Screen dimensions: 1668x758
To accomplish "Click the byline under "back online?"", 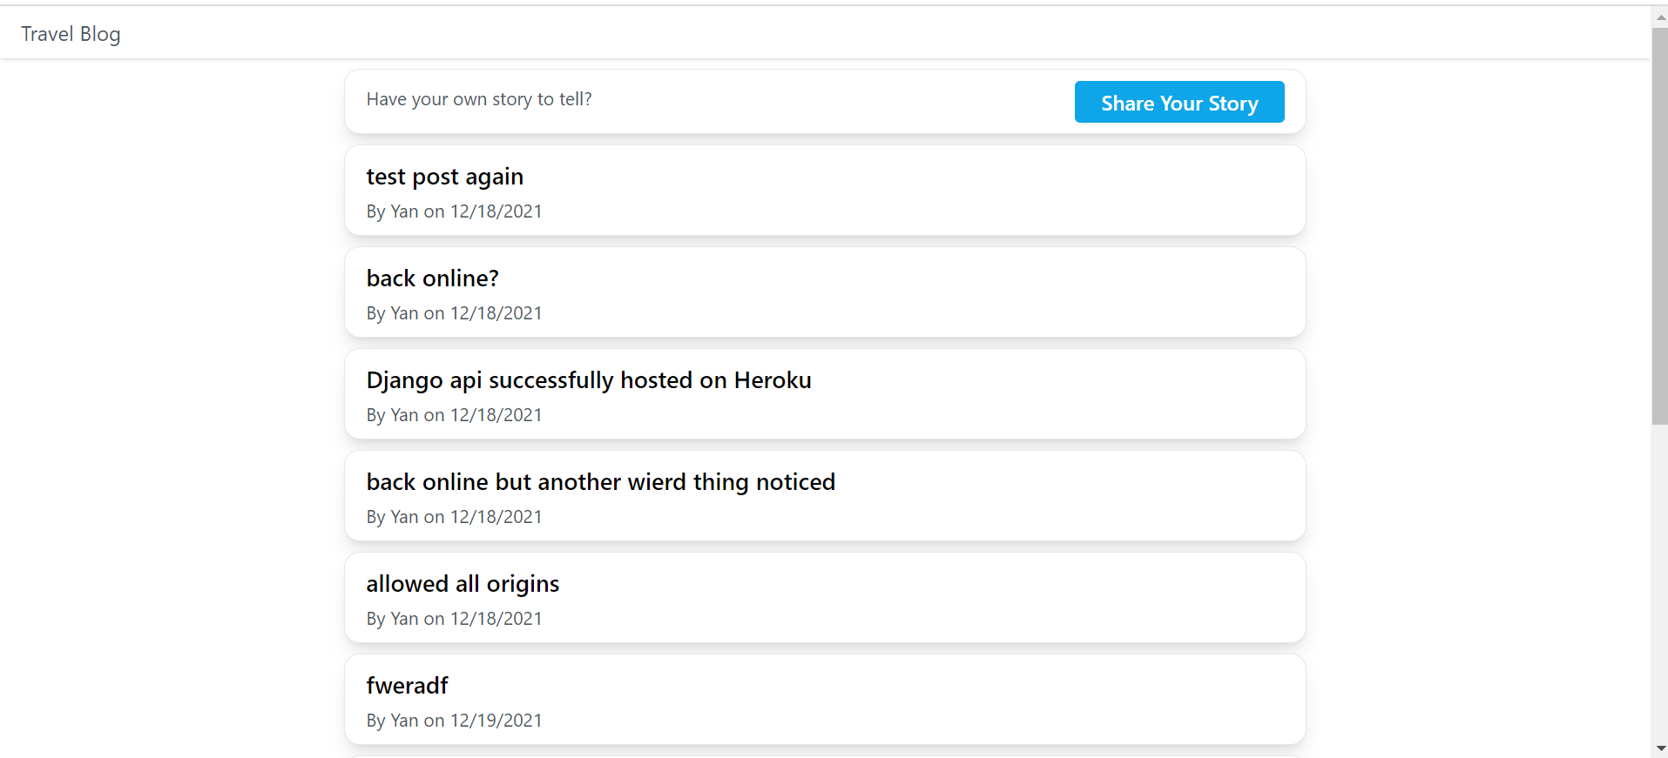I will coord(454,313).
